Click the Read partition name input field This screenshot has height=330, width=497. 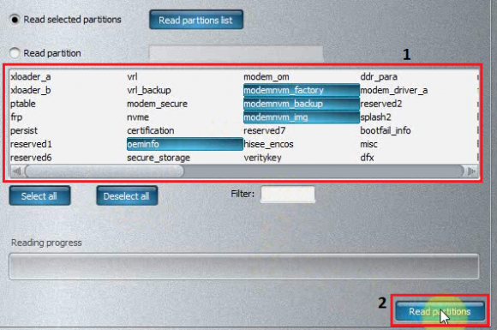[x=237, y=53]
